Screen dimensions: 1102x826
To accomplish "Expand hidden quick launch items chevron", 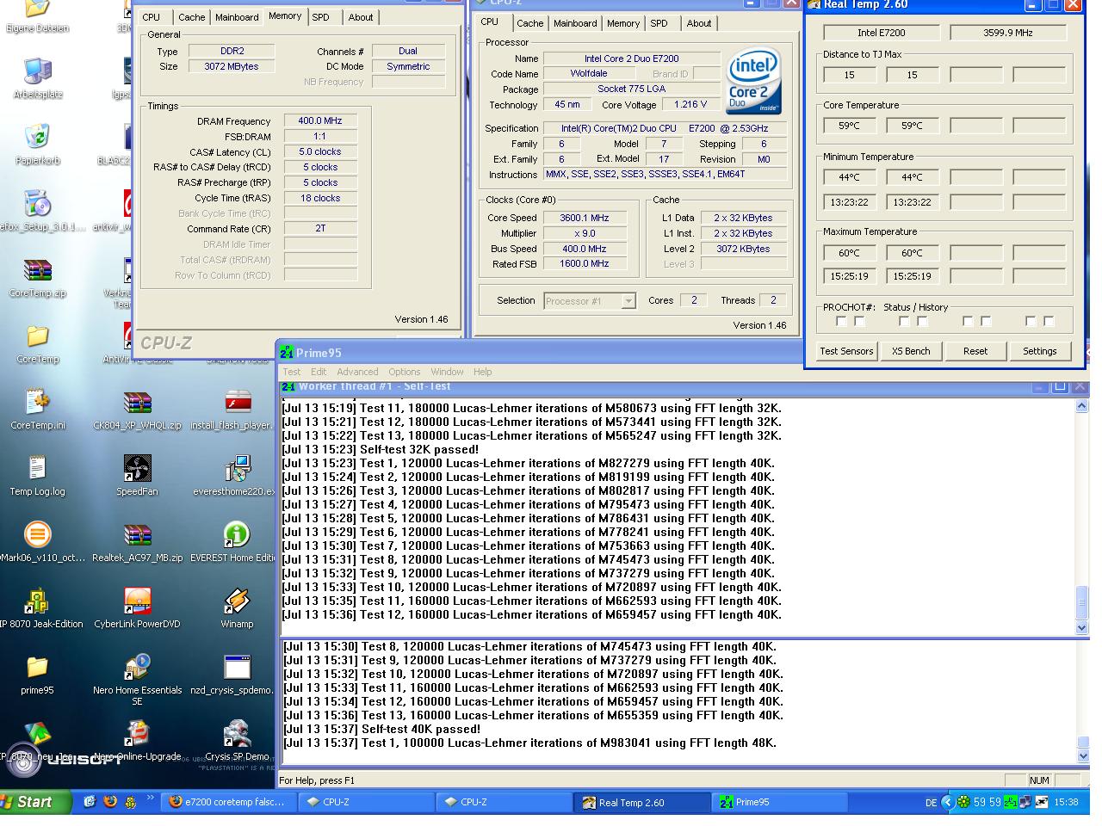I will tap(152, 798).
